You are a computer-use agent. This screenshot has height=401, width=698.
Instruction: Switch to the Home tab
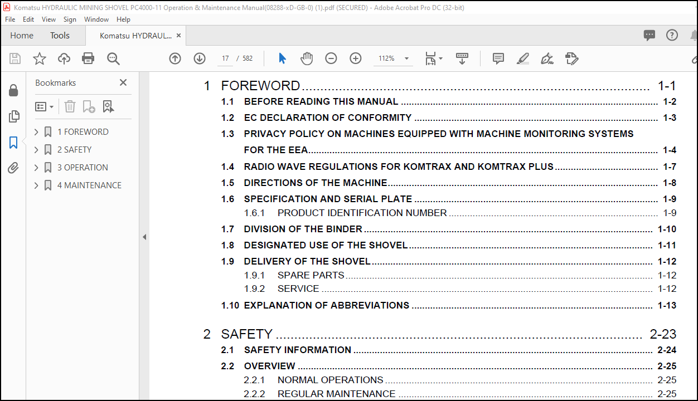(x=22, y=35)
